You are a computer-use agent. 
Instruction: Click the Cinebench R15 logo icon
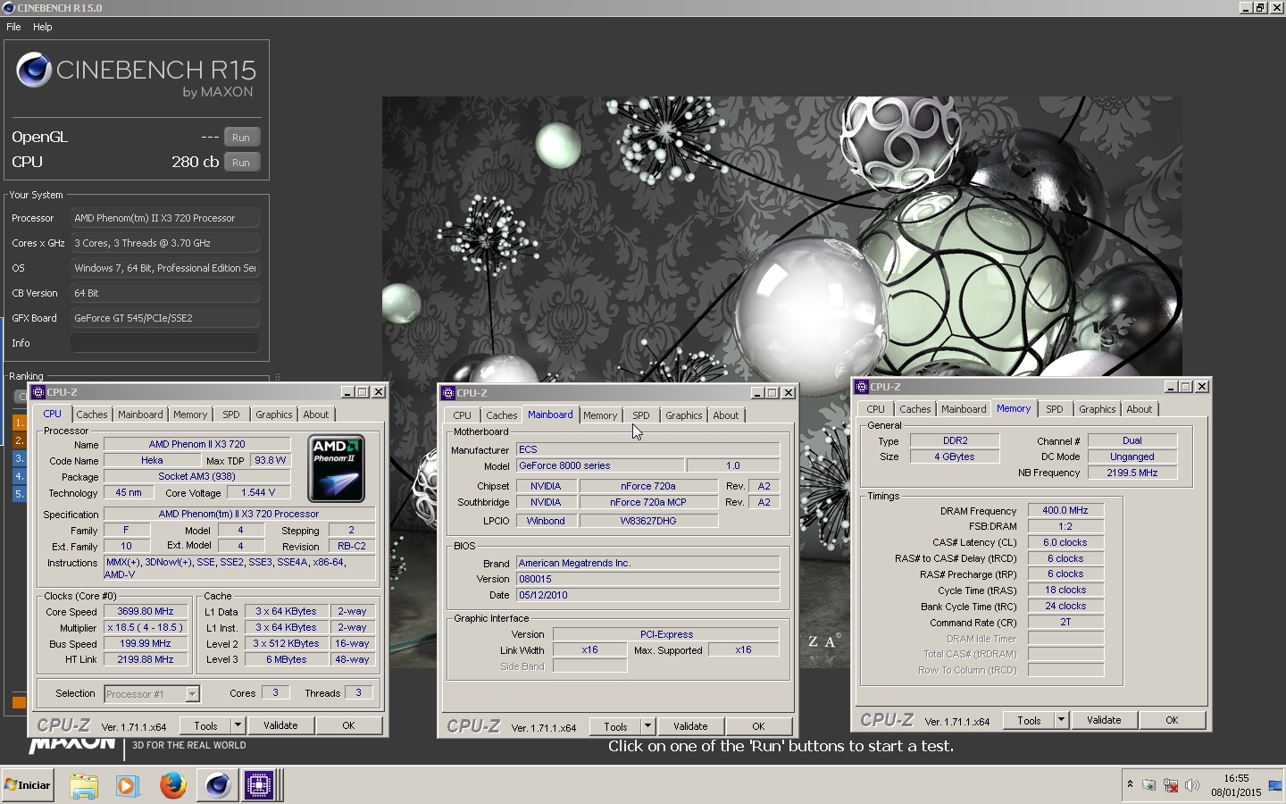tap(34, 70)
